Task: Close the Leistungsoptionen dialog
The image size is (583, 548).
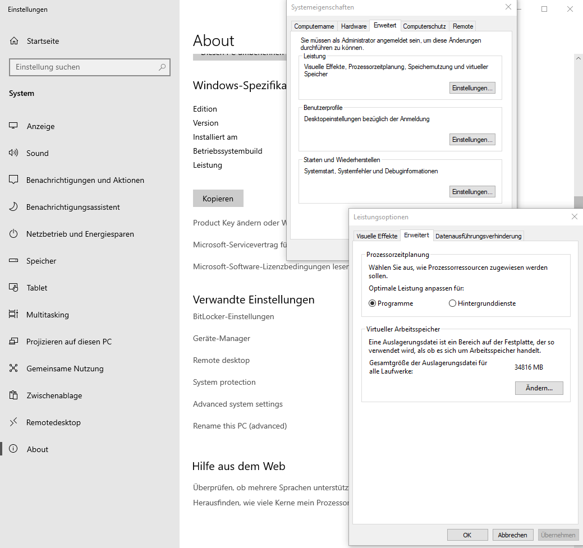Action: (x=575, y=217)
